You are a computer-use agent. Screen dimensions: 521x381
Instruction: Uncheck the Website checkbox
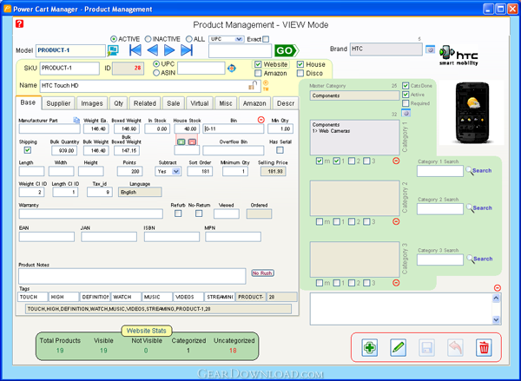tap(258, 64)
